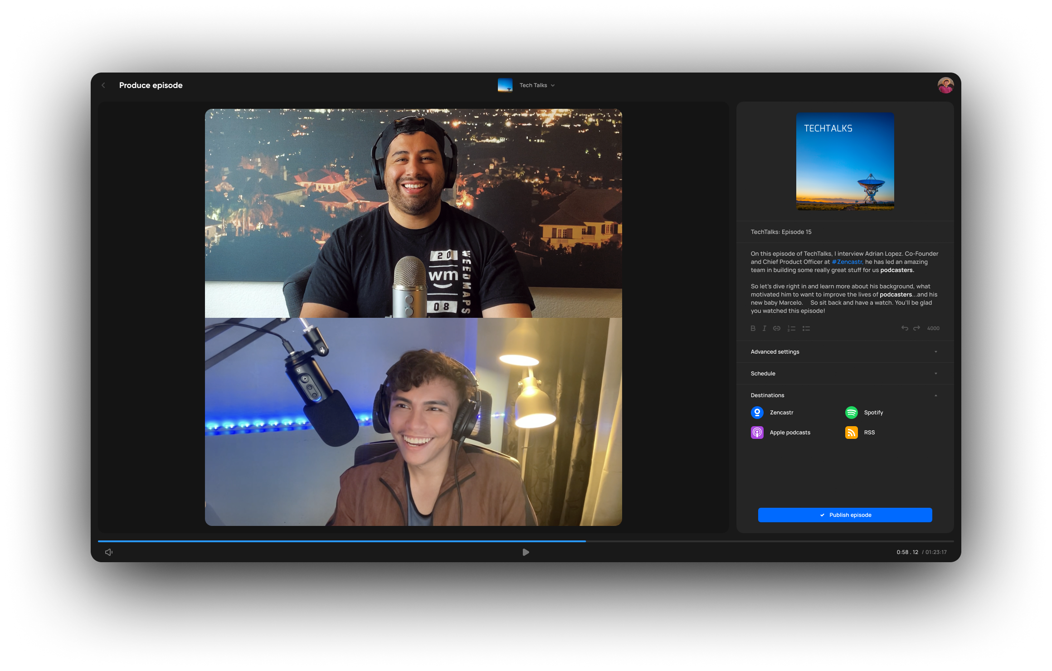The height and width of the screenshot is (671, 1052).
Task: Insert a numbered list in description
Action: [791, 328]
